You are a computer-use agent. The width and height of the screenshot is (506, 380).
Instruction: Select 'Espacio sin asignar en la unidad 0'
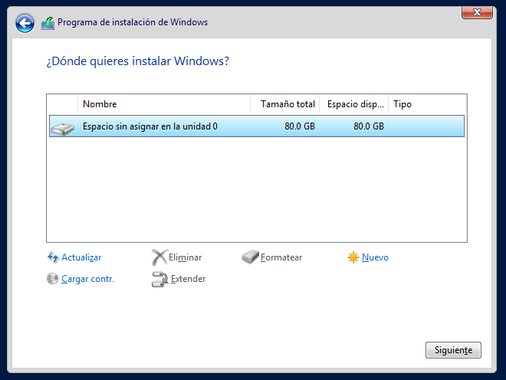click(x=257, y=126)
